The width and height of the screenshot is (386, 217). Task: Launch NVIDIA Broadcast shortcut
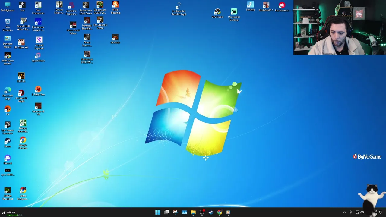[8, 193]
